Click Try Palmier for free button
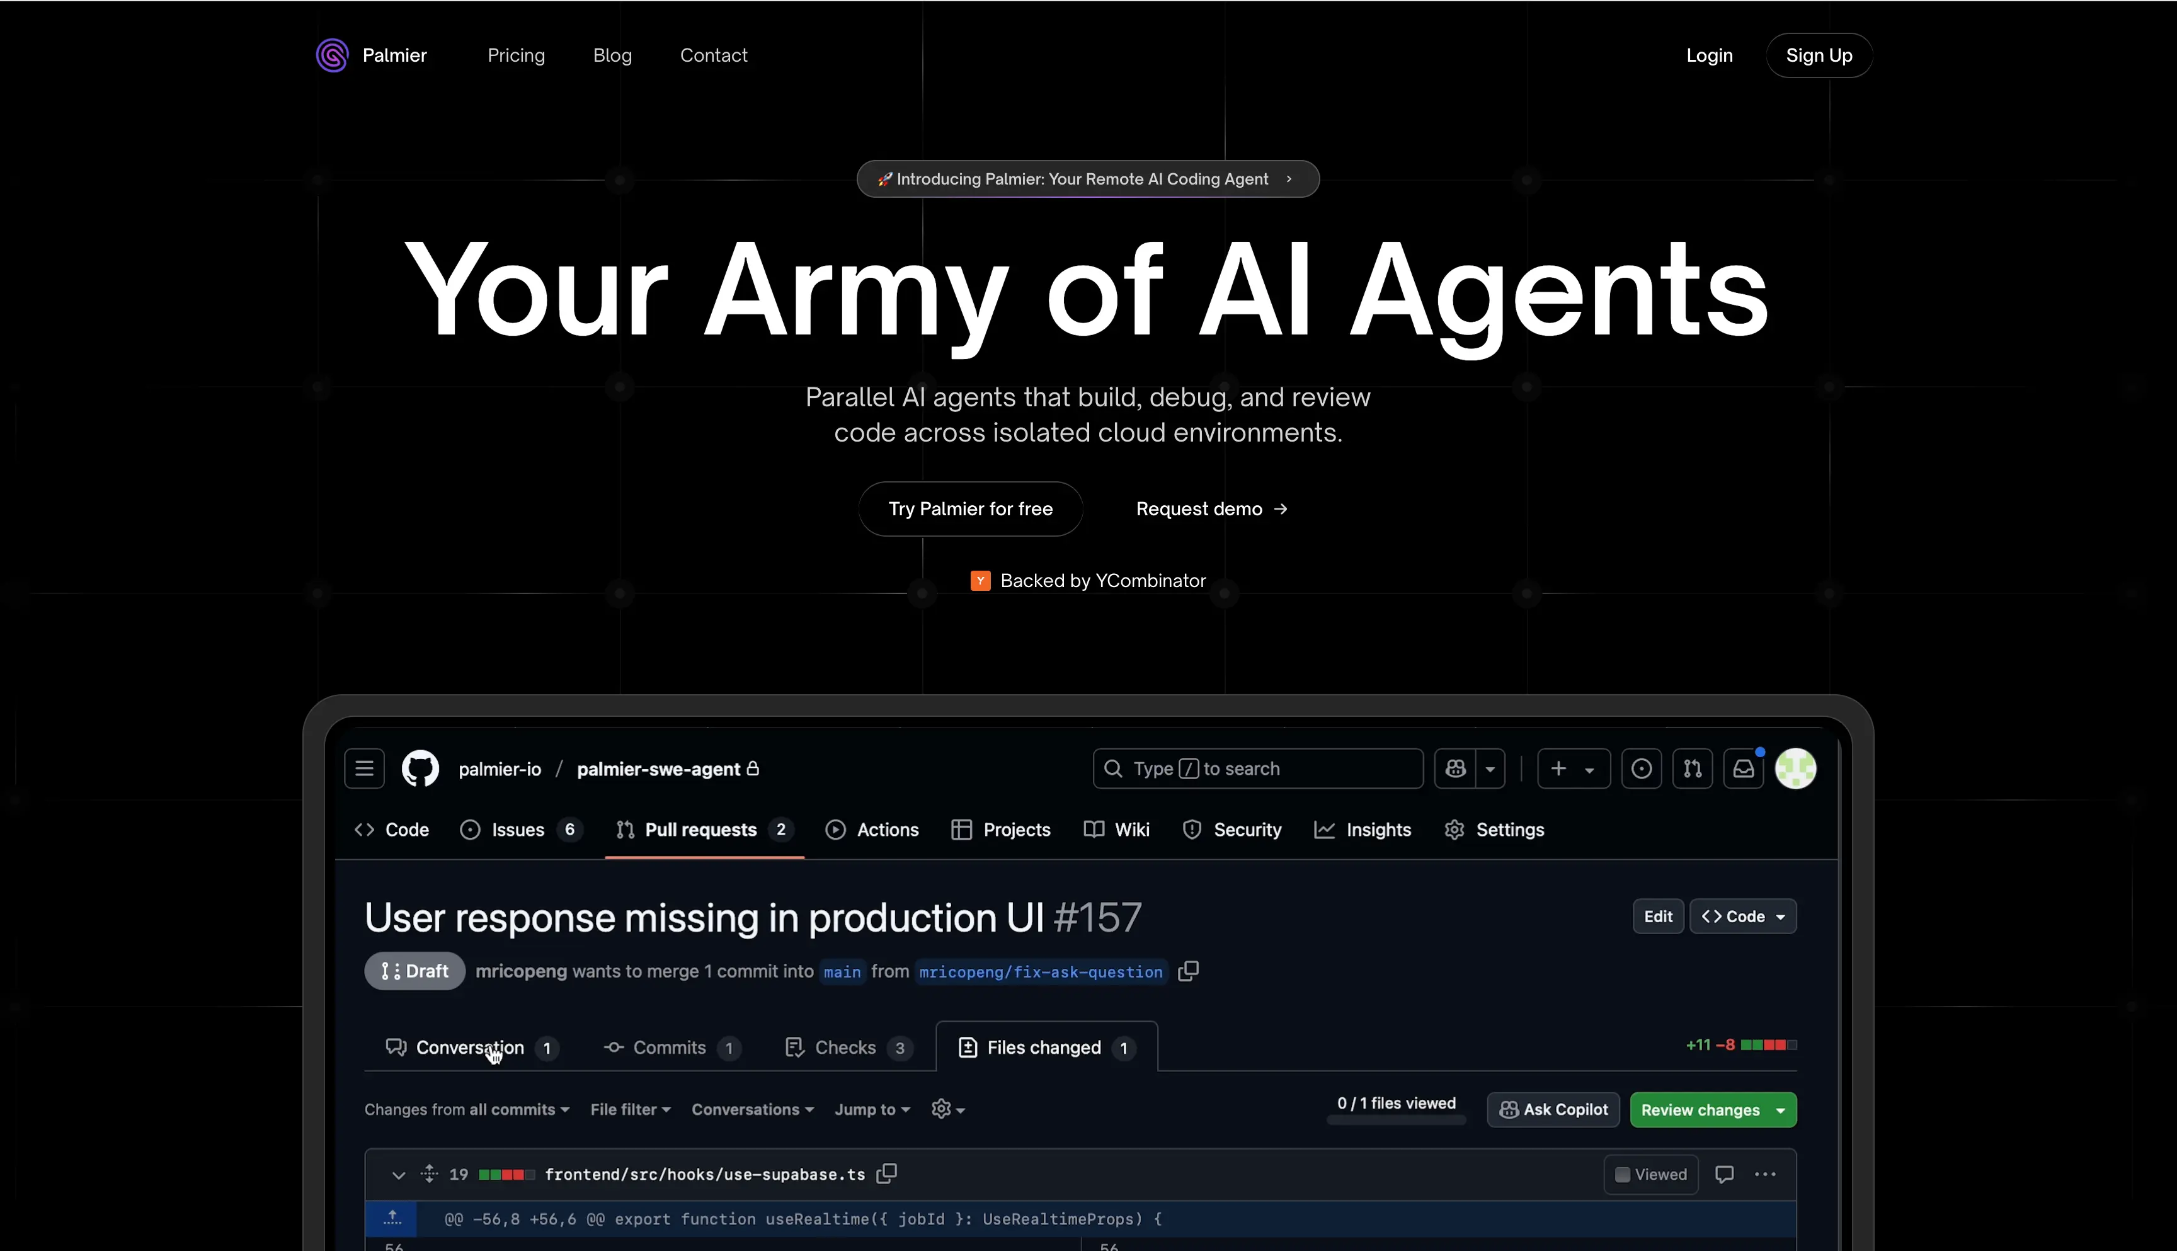This screenshot has width=2177, height=1251. [x=970, y=508]
